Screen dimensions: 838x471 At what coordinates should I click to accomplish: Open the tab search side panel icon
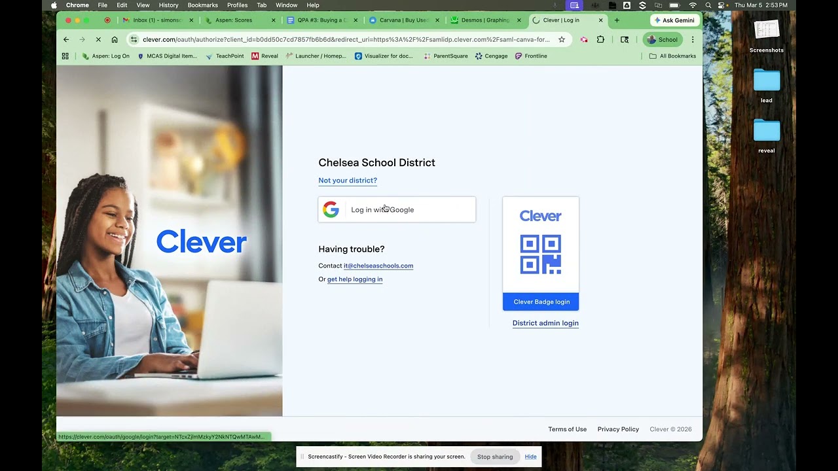[x=625, y=39]
